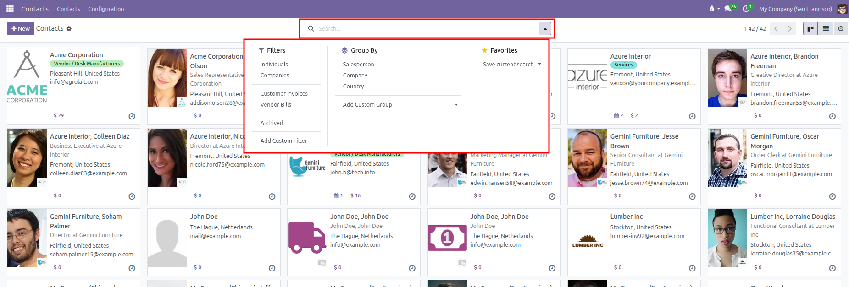Screen dimensions: 849x287
Task: Group contacts by Salesperson
Action: [358, 64]
